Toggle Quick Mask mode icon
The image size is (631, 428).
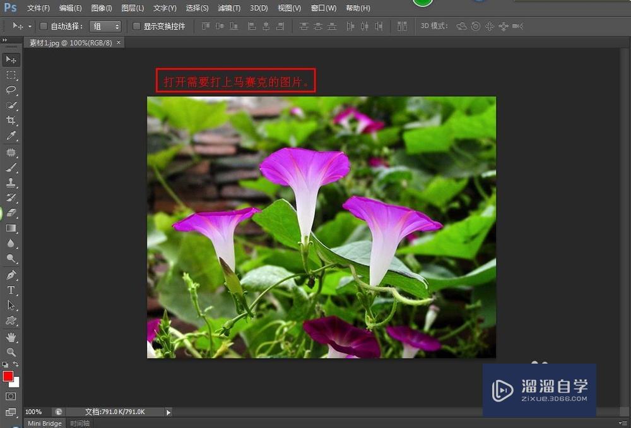[11, 396]
